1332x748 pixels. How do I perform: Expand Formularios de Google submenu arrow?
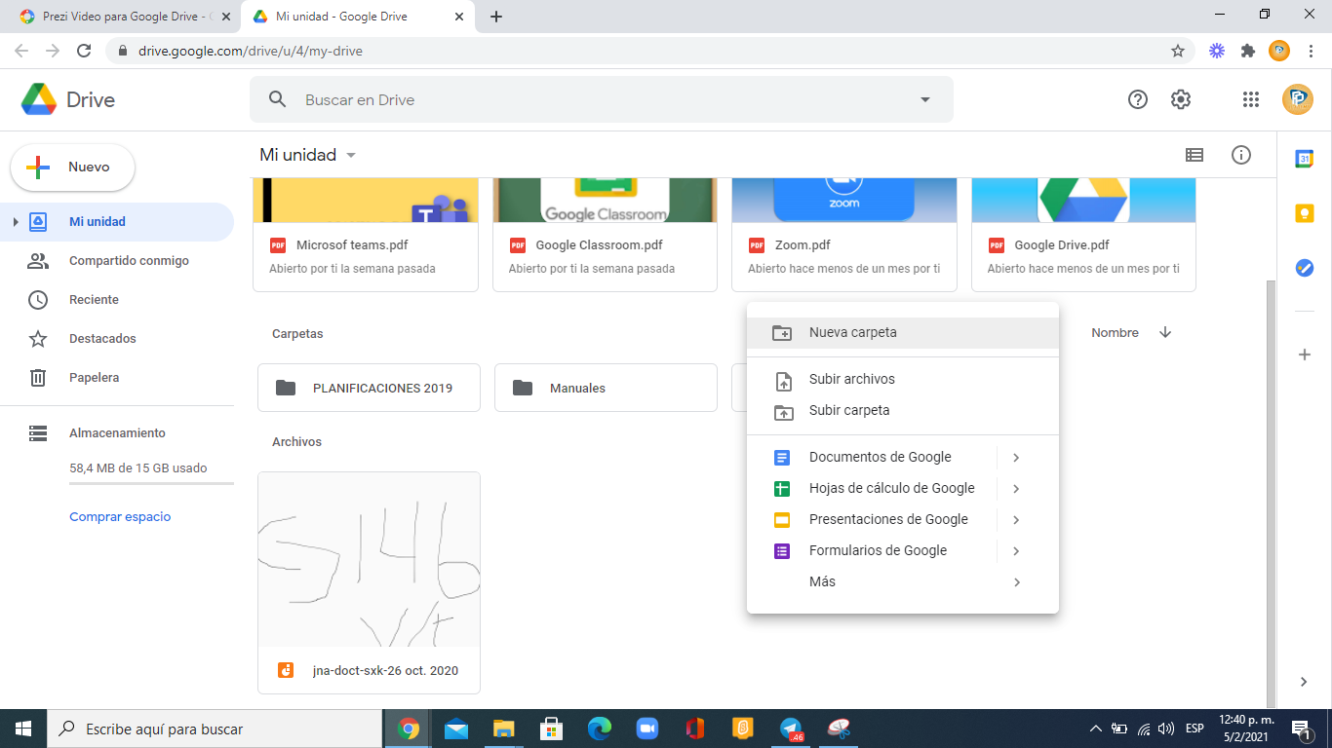coord(1016,550)
